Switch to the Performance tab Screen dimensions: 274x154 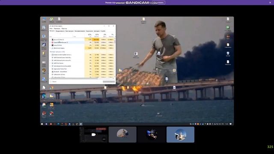(x=60, y=31)
